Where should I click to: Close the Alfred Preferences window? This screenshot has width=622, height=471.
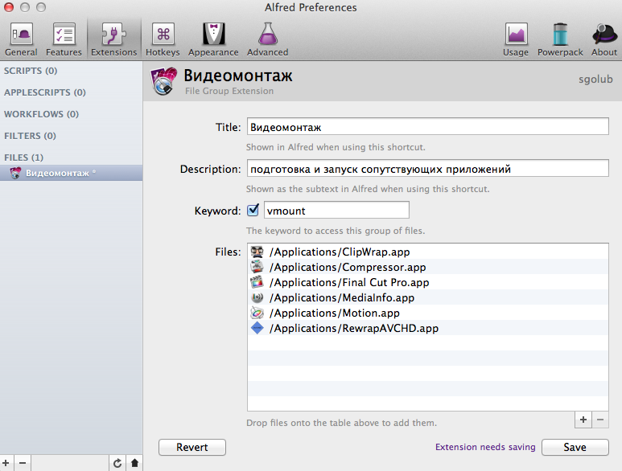8,7
